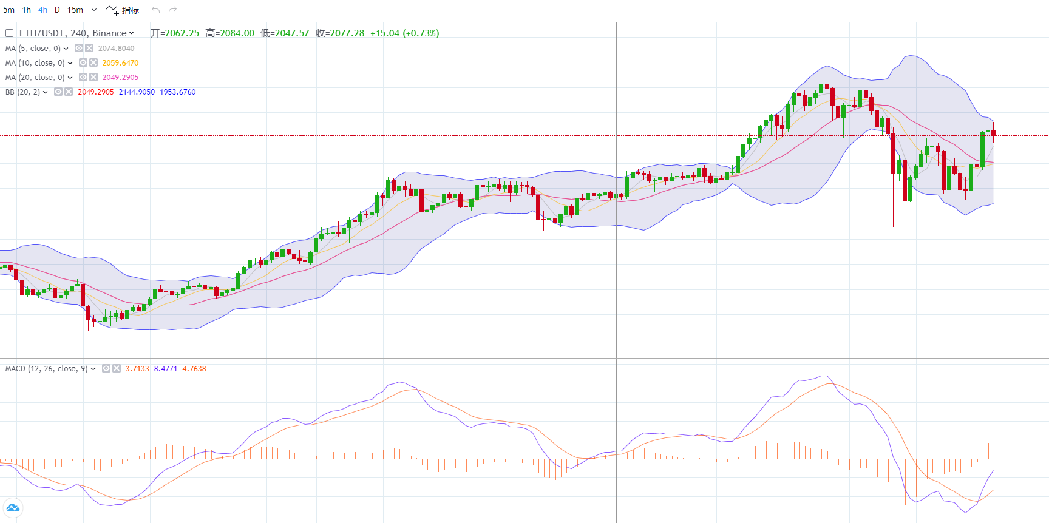Click the low price 低=2047.57
The height and width of the screenshot is (523, 1049).
click(285, 33)
